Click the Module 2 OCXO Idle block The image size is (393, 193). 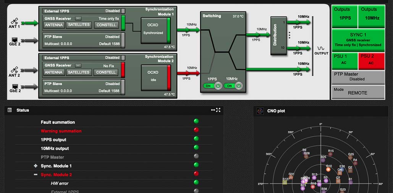pos(156,78)
